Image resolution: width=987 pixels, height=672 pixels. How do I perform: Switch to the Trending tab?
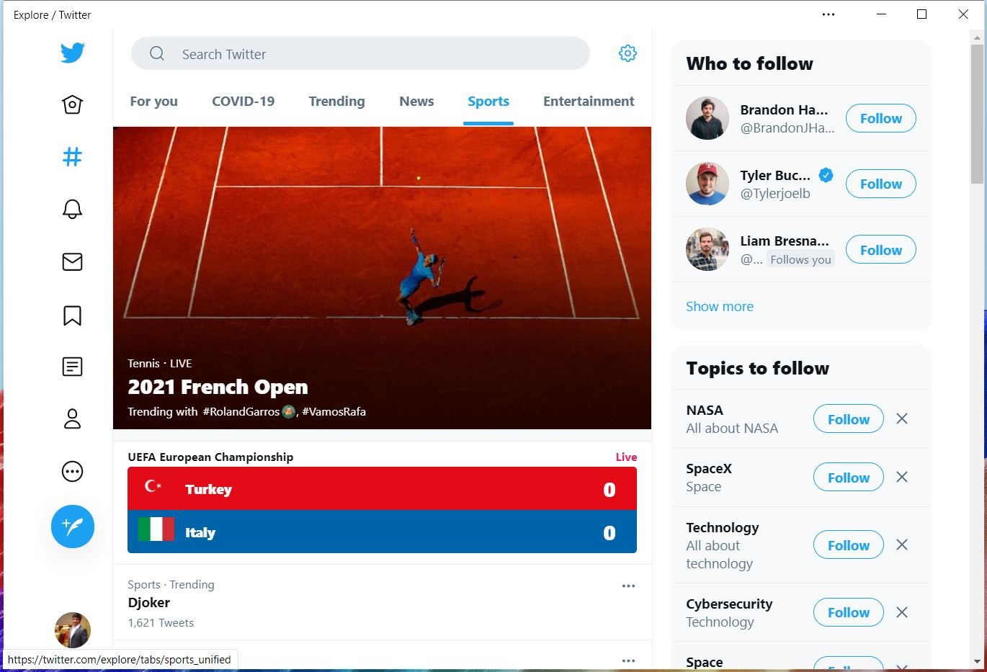(336, 102)
